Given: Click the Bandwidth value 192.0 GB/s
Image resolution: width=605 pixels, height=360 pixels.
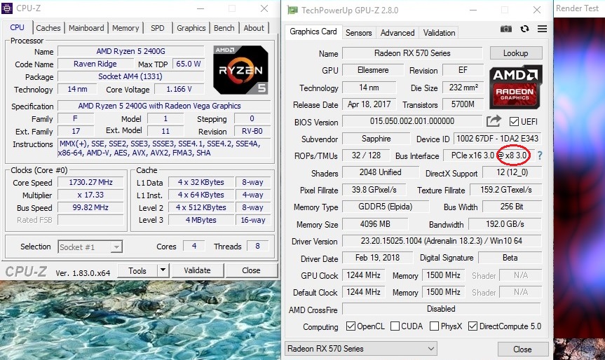Looking at the screenshot, I should [505, 224].
